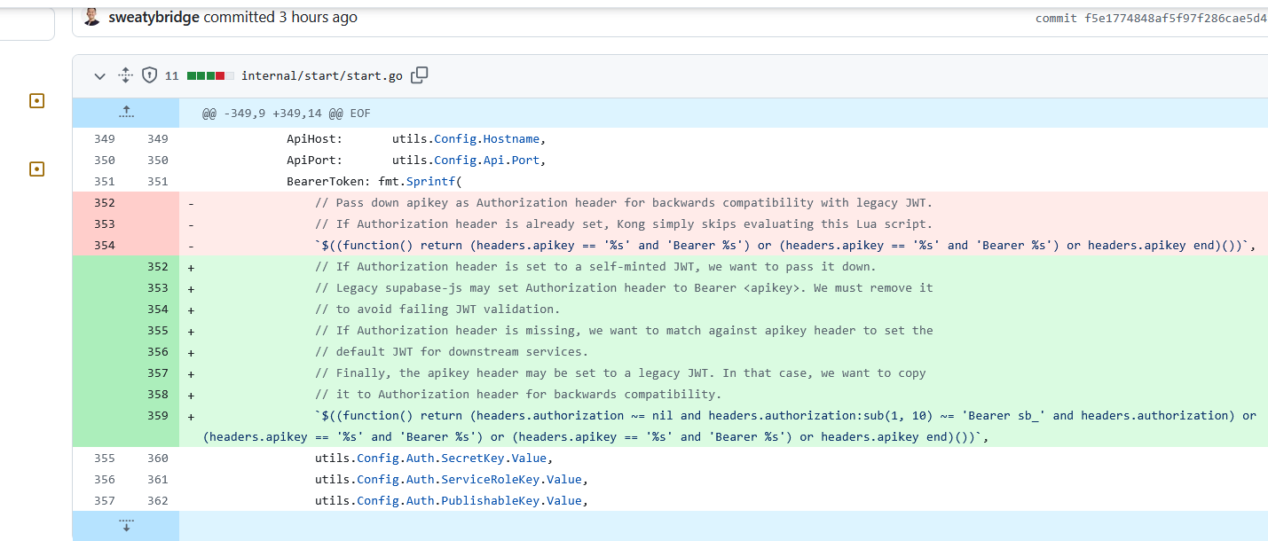This screenshot has width=1268, height=541.
Task: Expand hidden lines below line 362
Action: tap(126, 525)
